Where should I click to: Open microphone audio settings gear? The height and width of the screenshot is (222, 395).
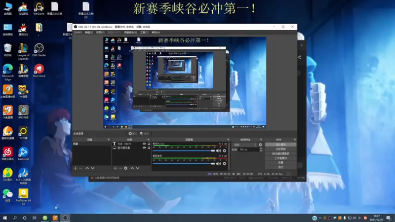pos(225,151)
